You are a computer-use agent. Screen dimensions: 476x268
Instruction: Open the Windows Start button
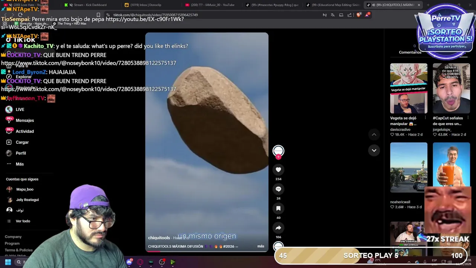[8, 262]
